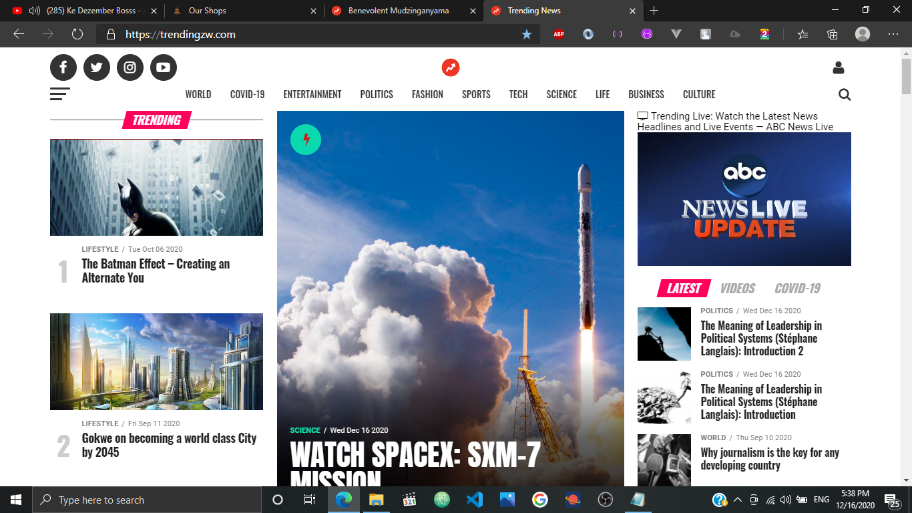The width and height of the screenshot is (912, 513).
Task: Open the browser Settings and more ellipsis
Action: 893,34
